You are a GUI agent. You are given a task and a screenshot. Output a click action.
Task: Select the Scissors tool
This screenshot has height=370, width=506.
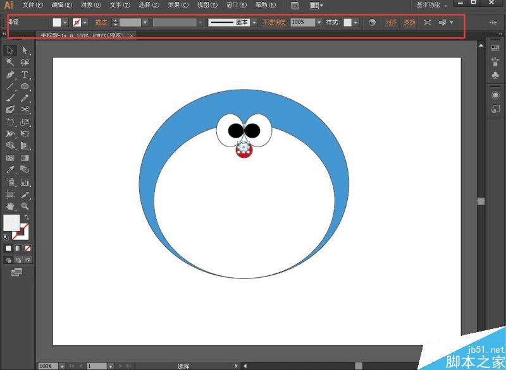tap(25, 110)
